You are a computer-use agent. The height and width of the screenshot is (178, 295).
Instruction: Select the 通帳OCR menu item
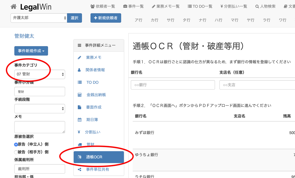tap(99, 157)
